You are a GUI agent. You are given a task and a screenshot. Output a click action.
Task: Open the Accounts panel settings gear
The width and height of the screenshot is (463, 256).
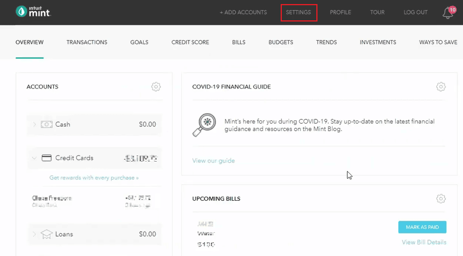[156, 87]
